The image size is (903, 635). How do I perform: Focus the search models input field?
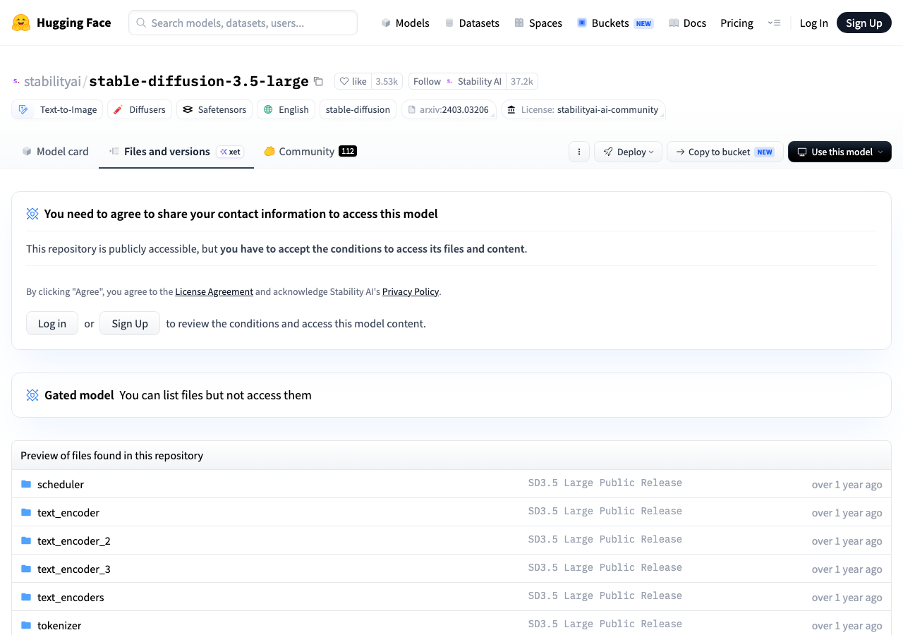click(x=243, y=23)
